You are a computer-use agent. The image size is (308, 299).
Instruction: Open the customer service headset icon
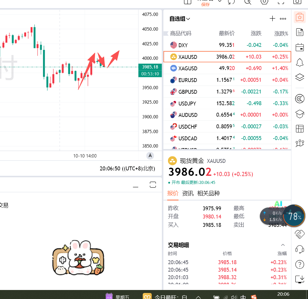300,249
